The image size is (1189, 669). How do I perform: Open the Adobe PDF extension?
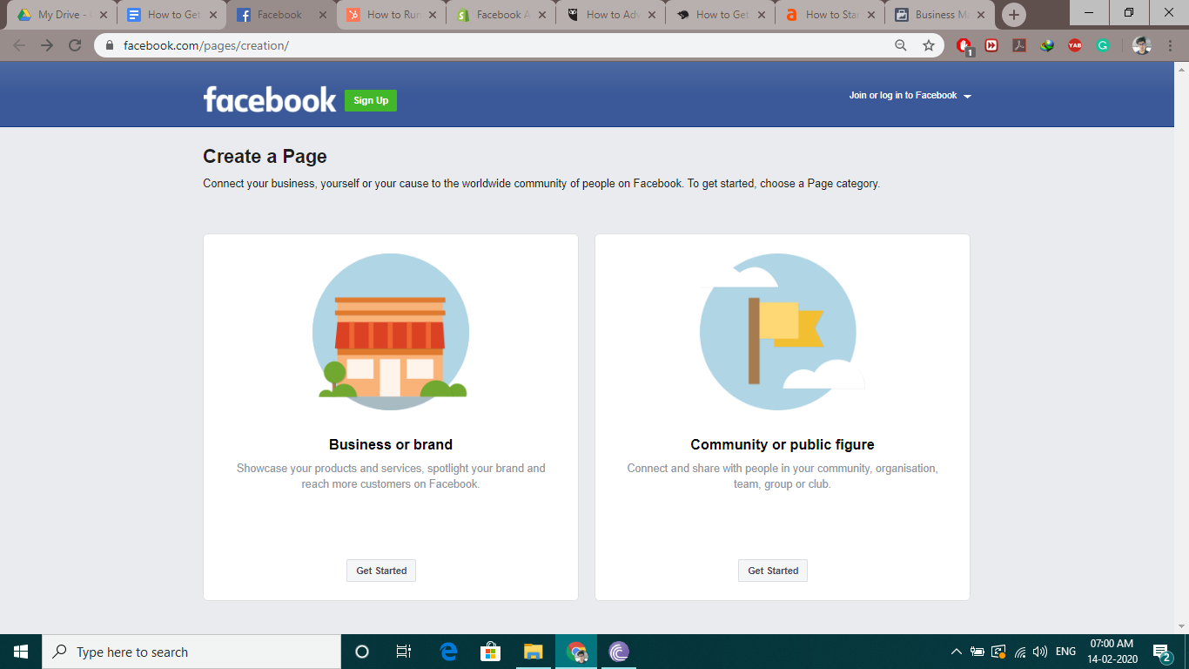(x=1019, y=45)
